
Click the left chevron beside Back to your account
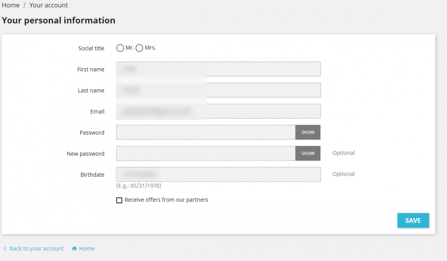[x=5, y=249]
